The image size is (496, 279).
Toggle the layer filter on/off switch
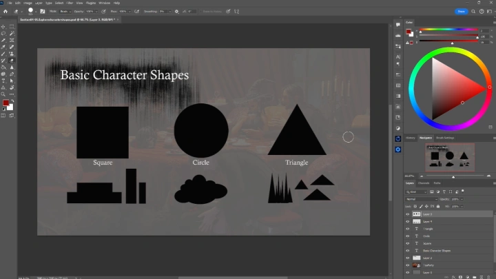[x=463, y=191]
